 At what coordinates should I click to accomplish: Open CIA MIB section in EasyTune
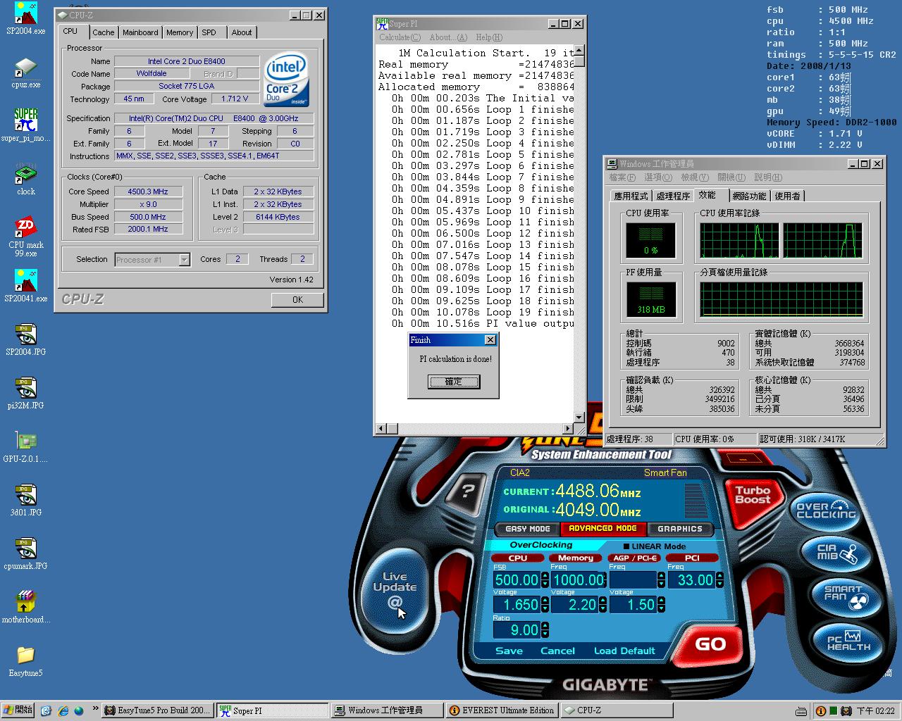click(837, 553)
